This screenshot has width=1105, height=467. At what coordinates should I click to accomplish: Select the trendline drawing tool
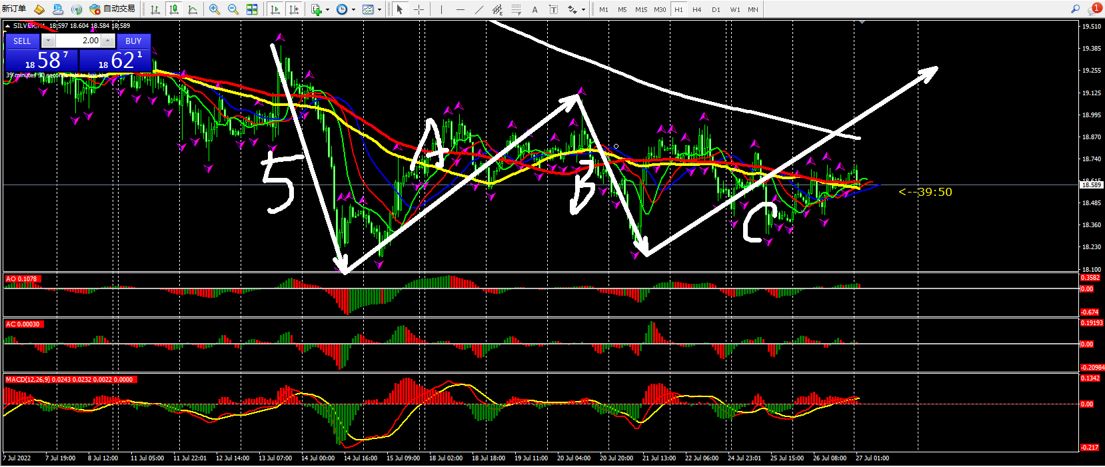click(x=479, y=9)
